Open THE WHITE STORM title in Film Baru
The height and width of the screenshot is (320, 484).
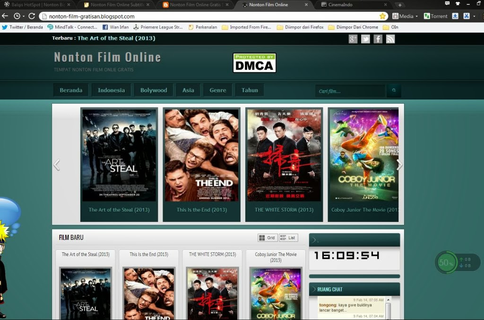click(x=212, y=255)
